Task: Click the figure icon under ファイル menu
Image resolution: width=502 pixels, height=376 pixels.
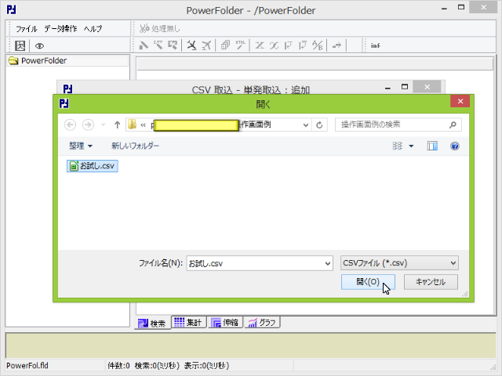Action: tap(20, 45)
